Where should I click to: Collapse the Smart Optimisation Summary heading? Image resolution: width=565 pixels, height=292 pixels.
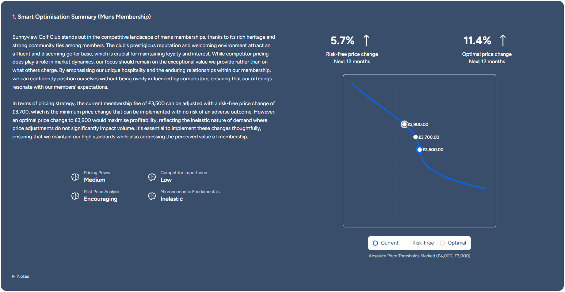pyautogui.click(x=82, y=16)
